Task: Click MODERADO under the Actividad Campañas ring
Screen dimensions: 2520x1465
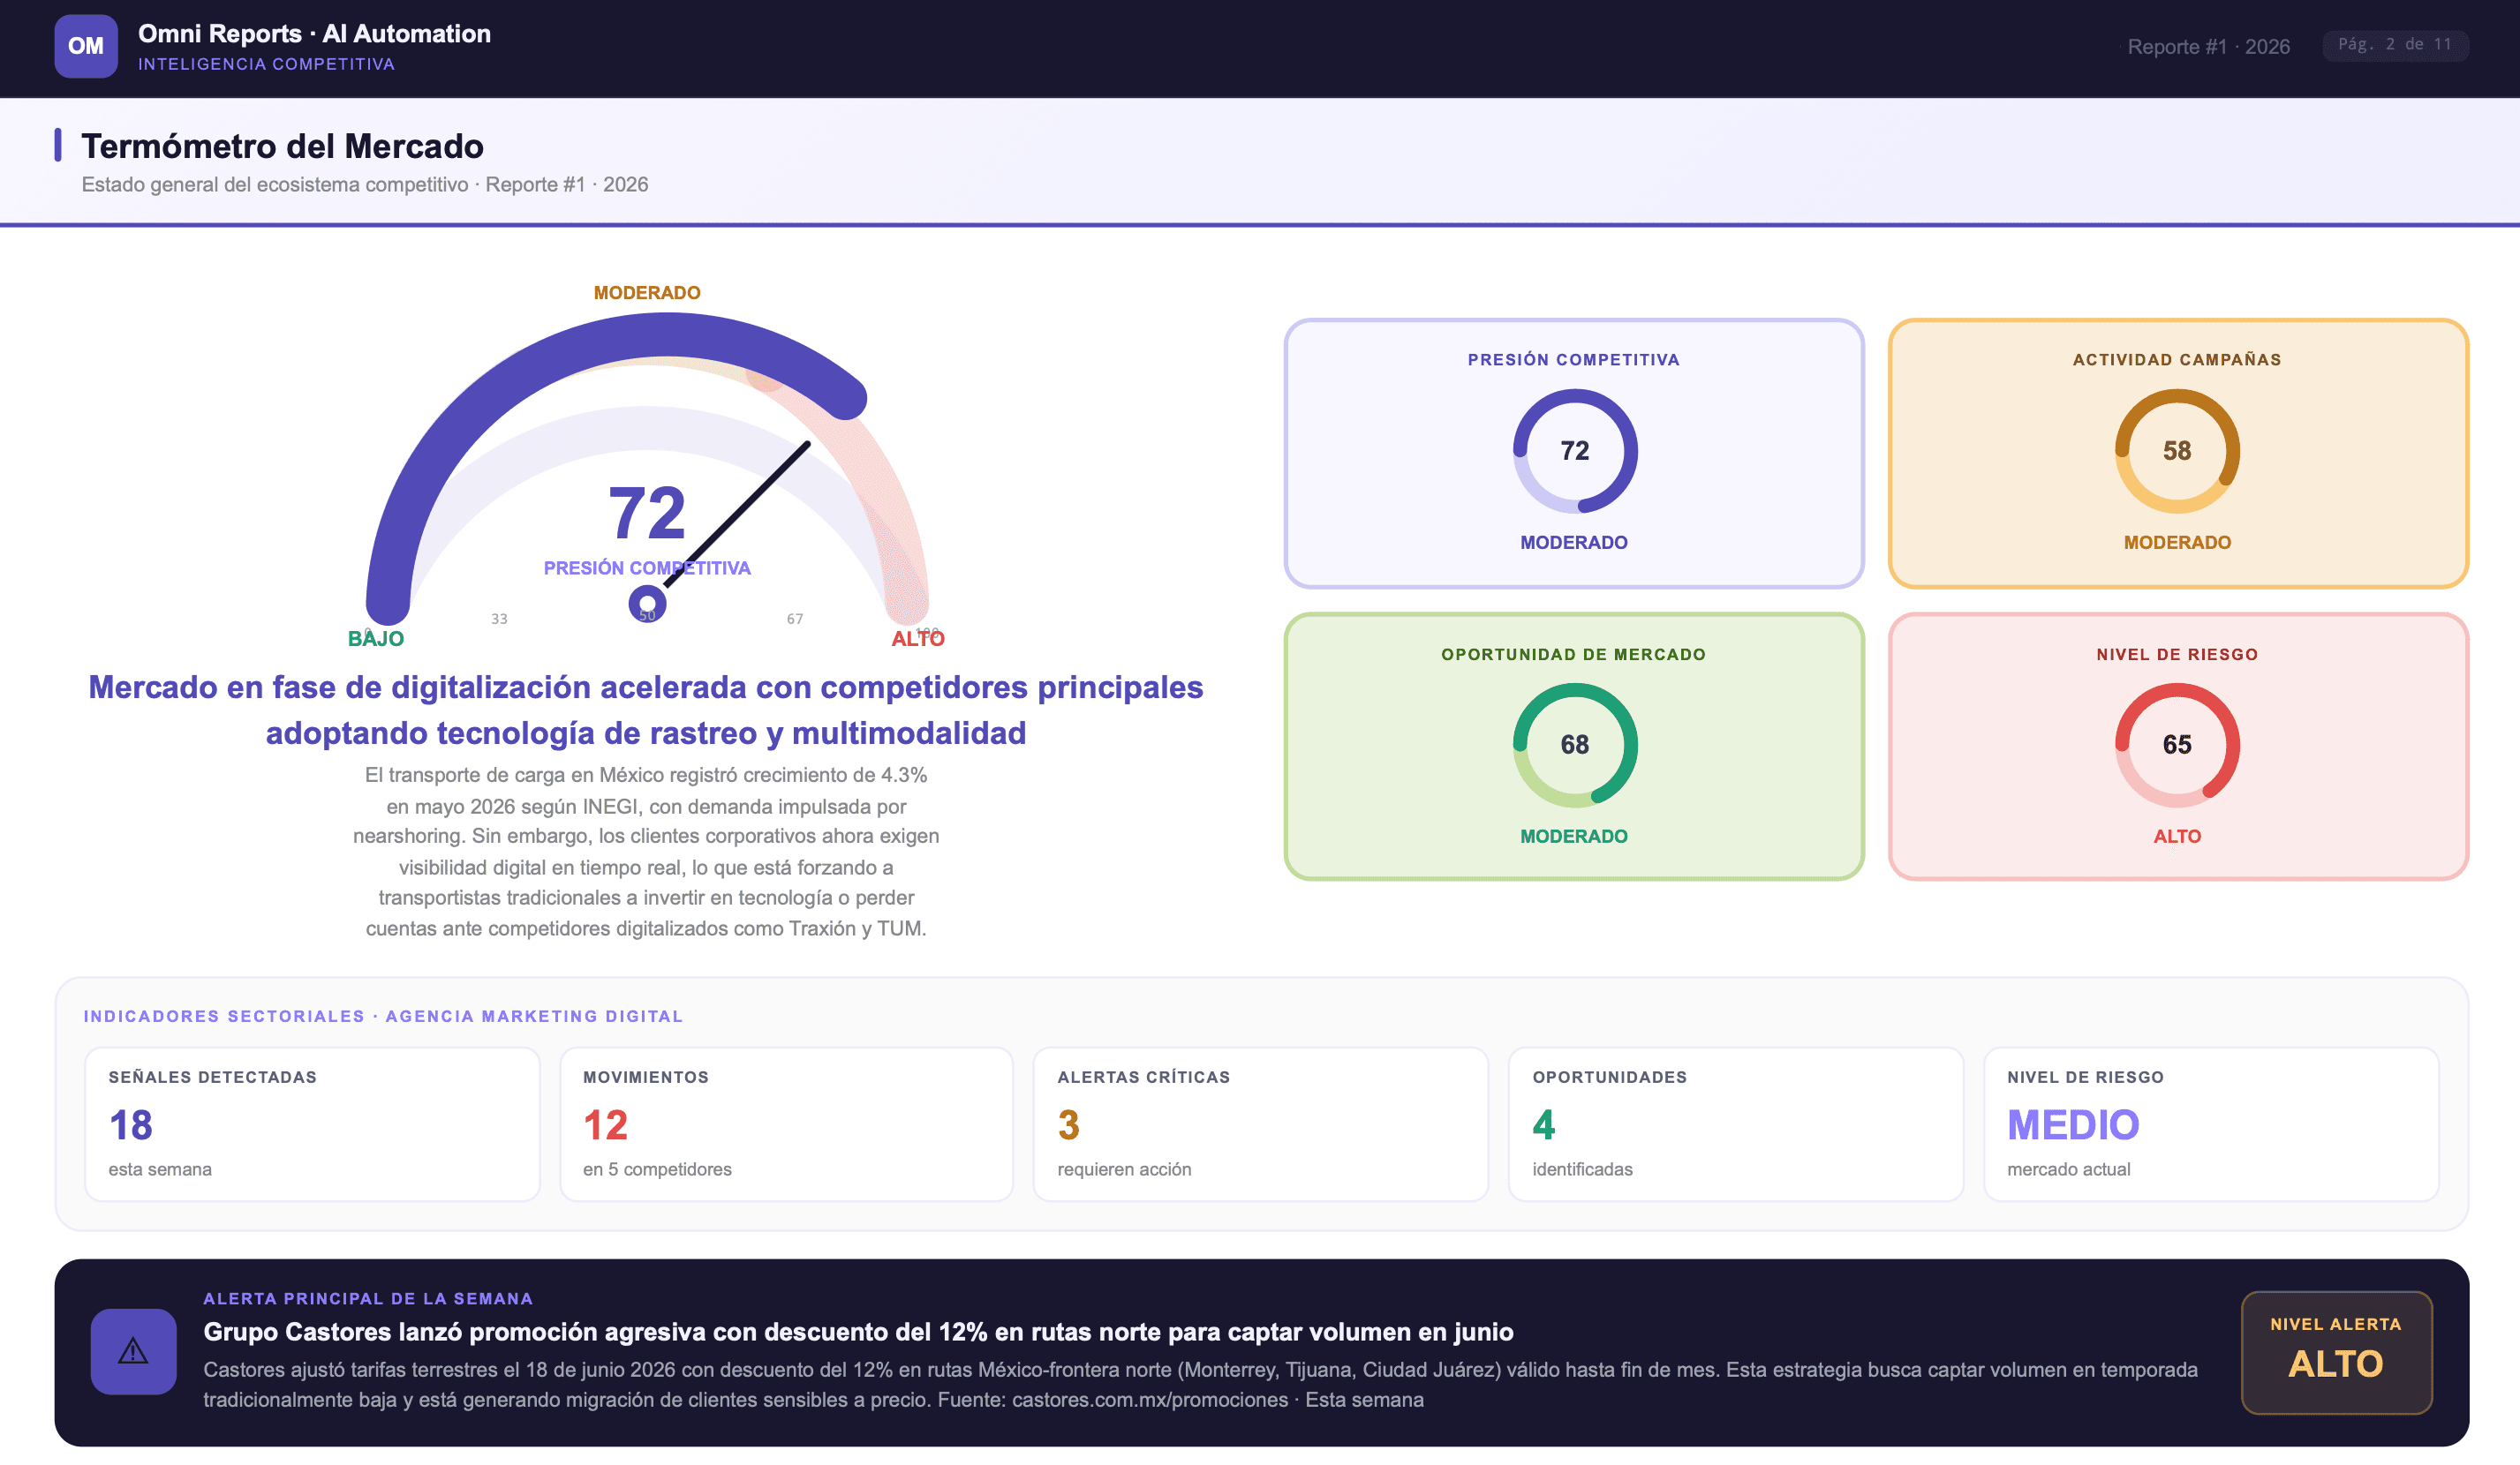Action: [2177, 543]
